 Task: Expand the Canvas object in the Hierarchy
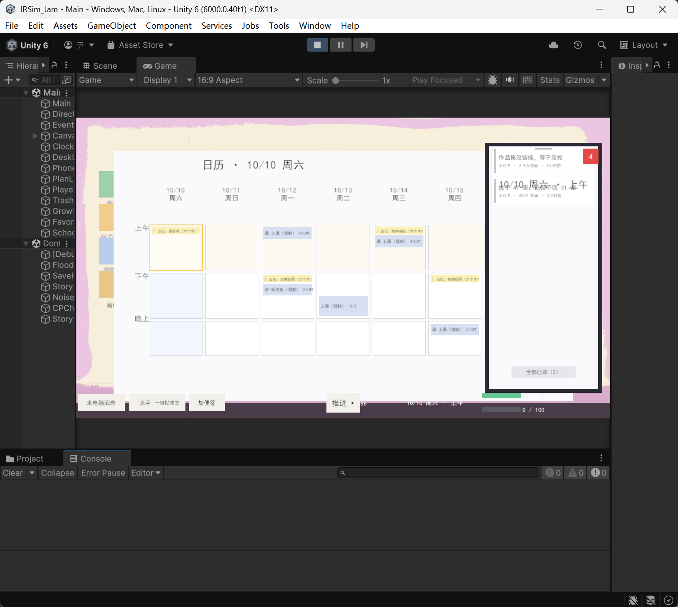(35, 136)
